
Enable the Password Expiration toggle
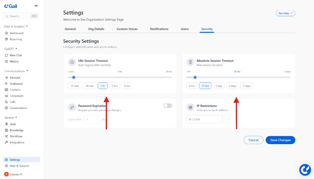pyautogui.click(x=168, y=106)
